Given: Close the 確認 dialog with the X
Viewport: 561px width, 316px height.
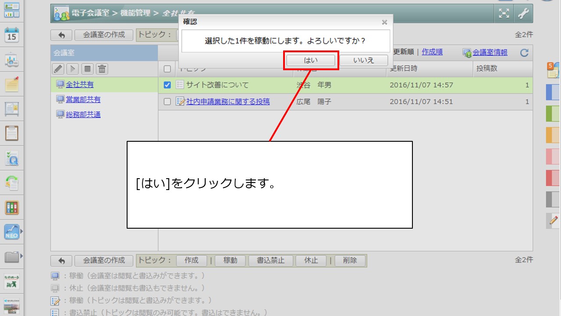Looking at the screenshot, I should [x=384, y=22].
